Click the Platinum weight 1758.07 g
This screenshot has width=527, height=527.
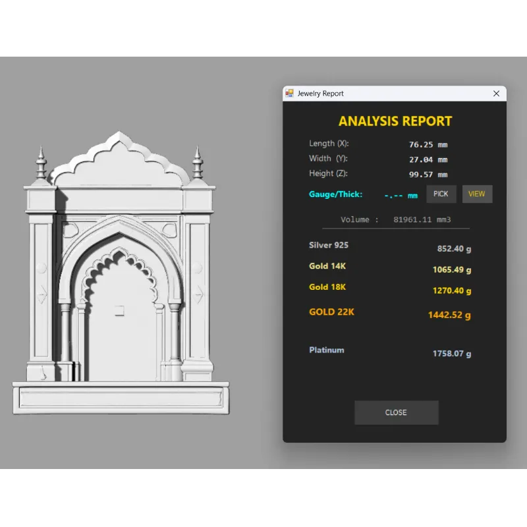coord(451,354)
